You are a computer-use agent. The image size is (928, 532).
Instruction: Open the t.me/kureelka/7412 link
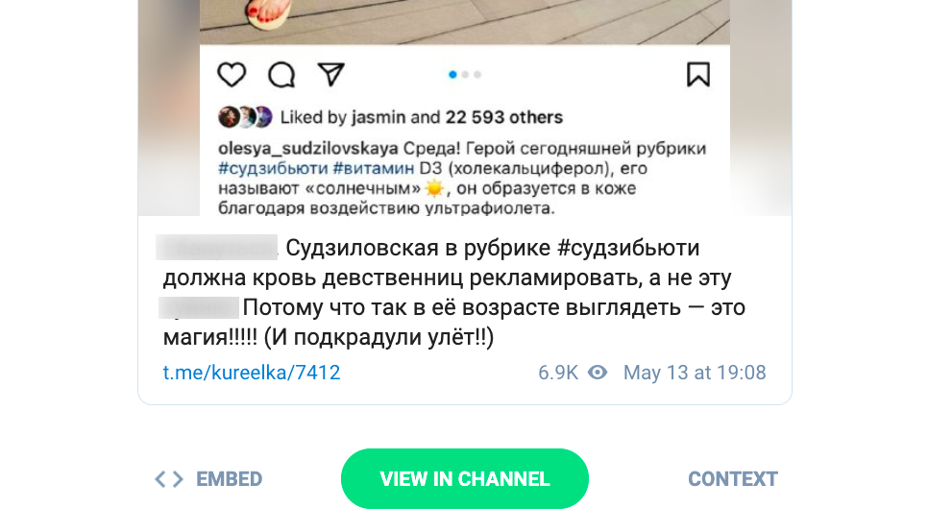252,373
